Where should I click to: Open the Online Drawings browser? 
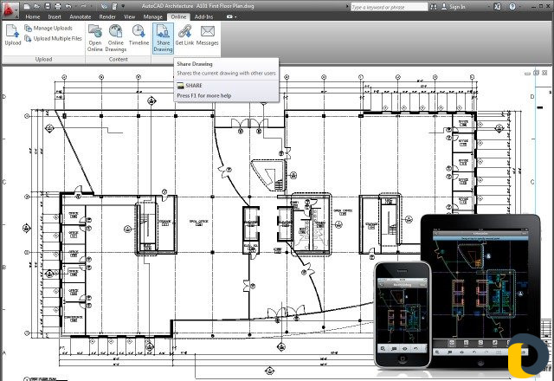click(x=115, y=38)
